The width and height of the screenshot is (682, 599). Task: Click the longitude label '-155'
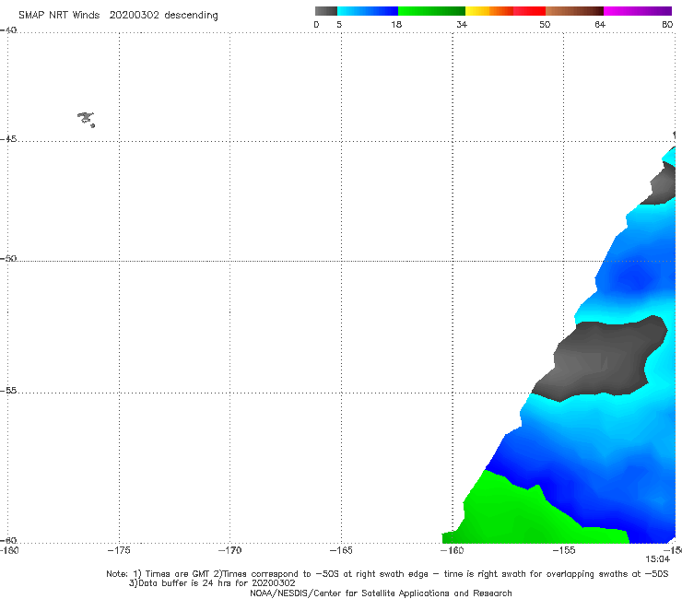(564, 550)
